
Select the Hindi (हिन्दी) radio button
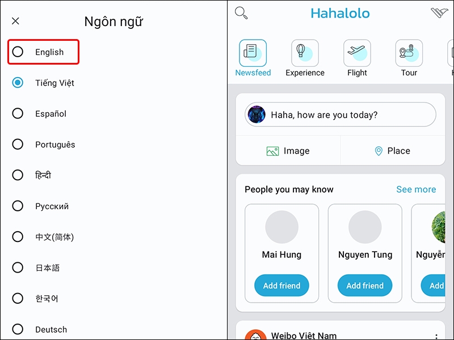coord(18,175)
